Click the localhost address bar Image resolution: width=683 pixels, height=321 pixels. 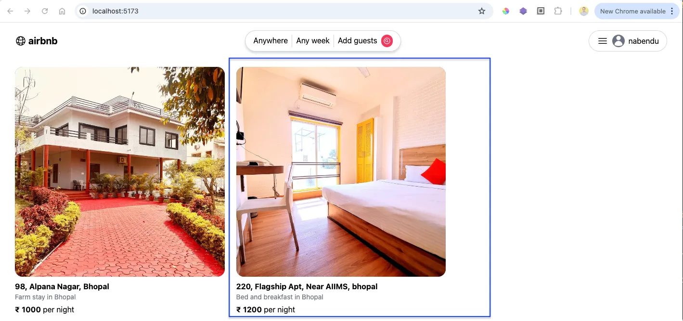tap(277, 11)
